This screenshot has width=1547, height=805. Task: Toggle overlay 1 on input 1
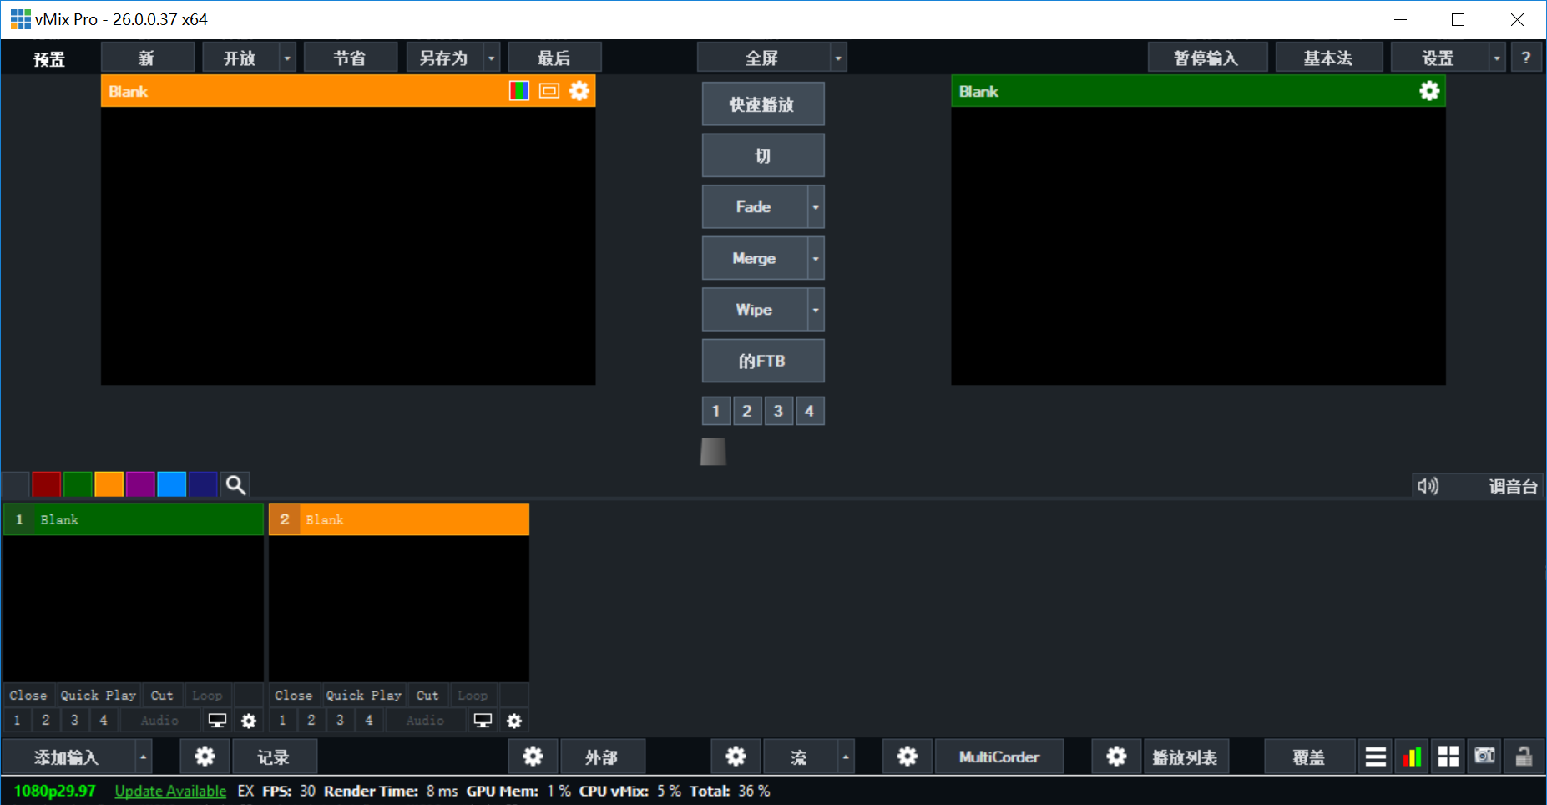pos(17,721)
